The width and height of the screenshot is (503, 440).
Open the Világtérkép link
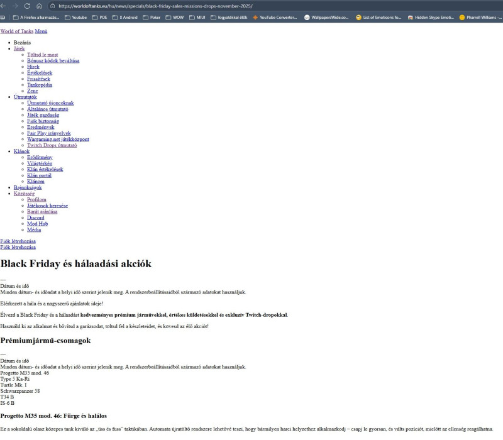(x=40, y=163)
